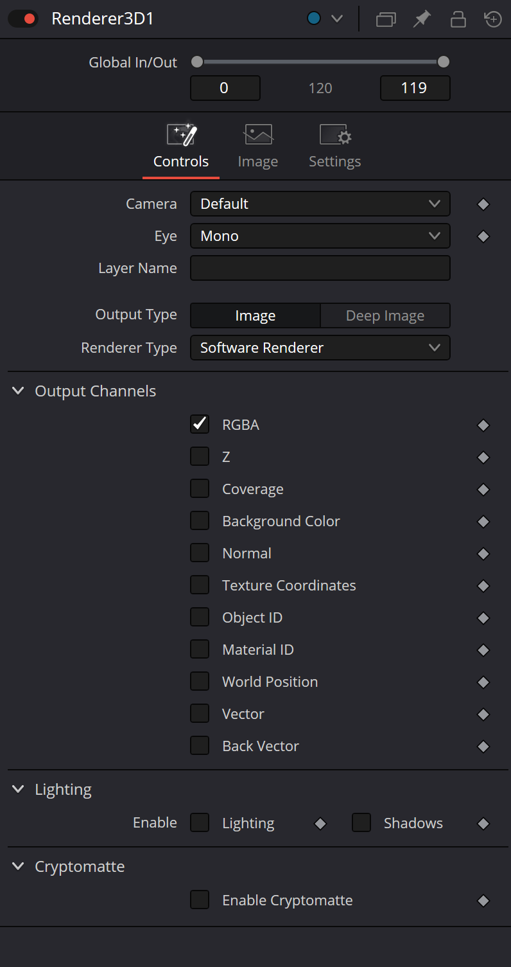Click the World Position keyframe diamond
This screenshot has height=967, width=511.
(x=483, y=682)
